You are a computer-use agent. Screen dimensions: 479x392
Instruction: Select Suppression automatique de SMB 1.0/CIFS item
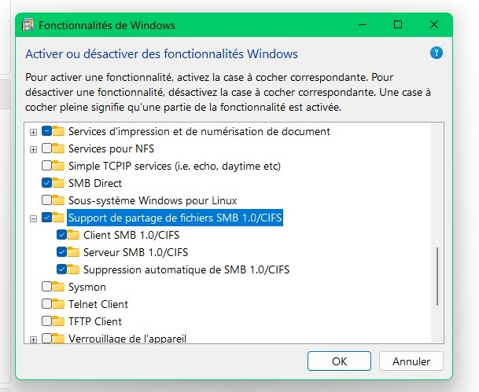[187, 269]
